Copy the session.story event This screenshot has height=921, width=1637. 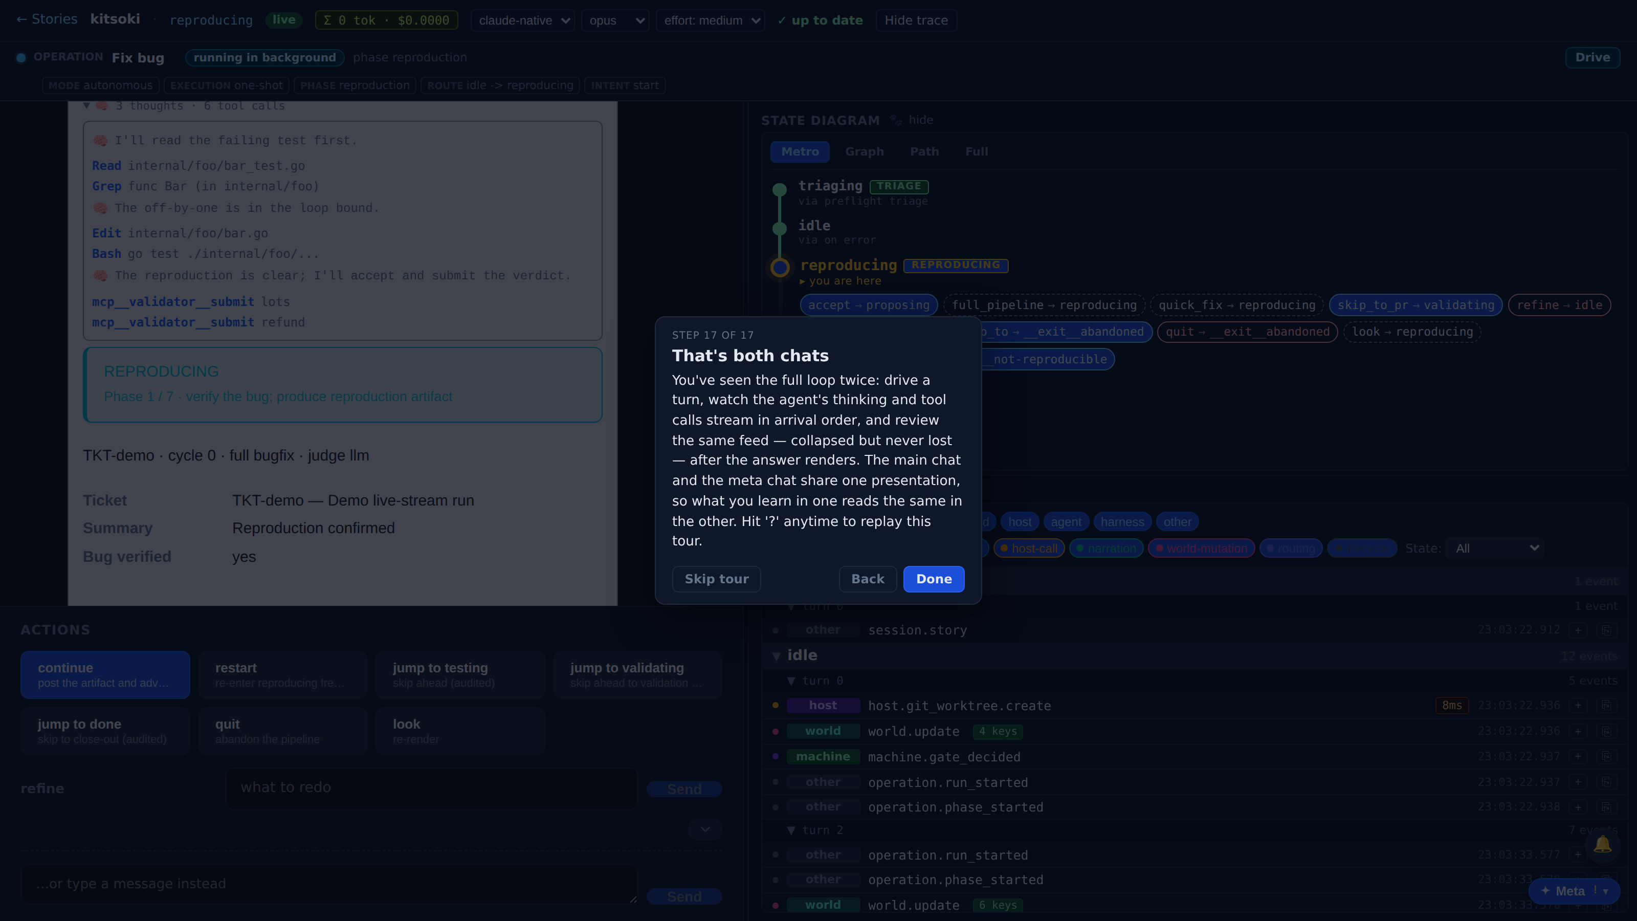[x=1606, y=630]
